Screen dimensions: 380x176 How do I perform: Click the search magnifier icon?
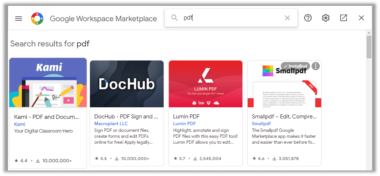click(x=174, y=18)
